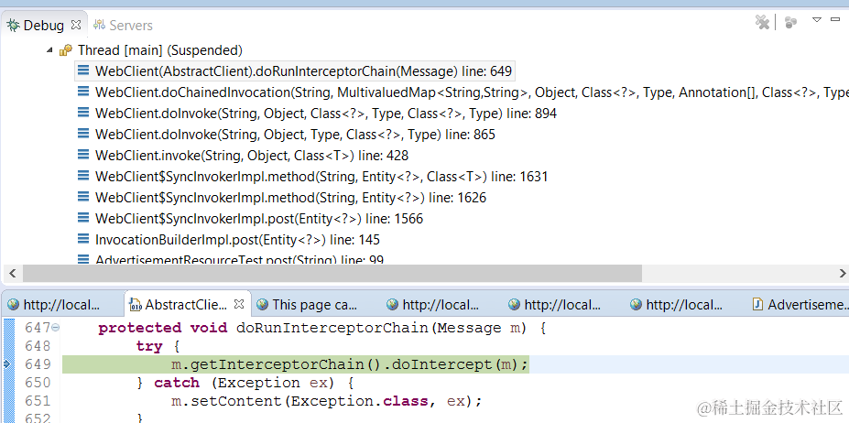This screenshot has height=423, width=849.
Task: Select SyncInvokerImpl.method line 1631 stack frame
Action: [x=321, y=177]
